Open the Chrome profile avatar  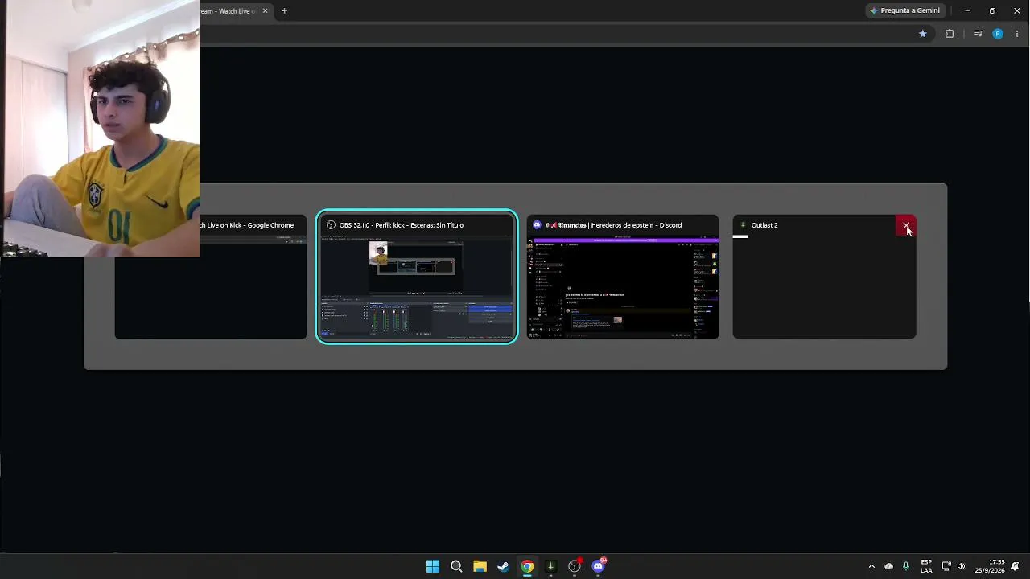coord(998,34)
